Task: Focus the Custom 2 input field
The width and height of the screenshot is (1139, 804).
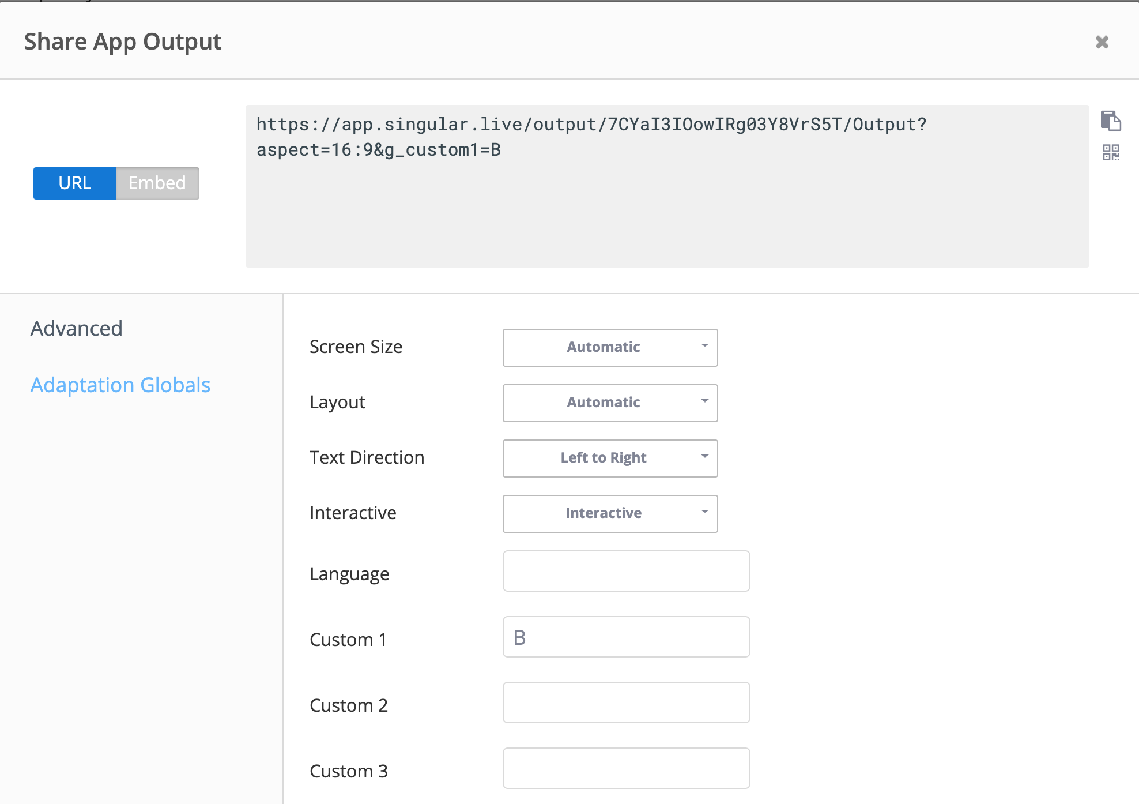Action: [626, 702]
